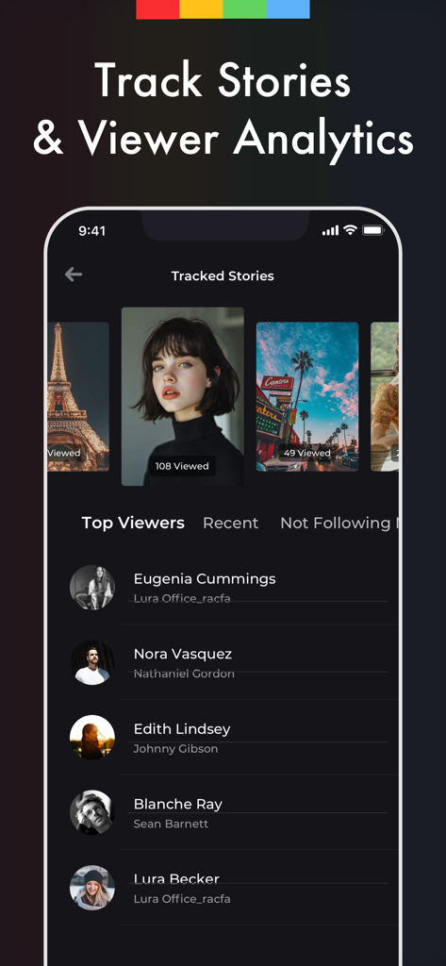The height and width of the screenshot is (966, 446).
Task: Select the Edith Lindsey name
Action: [182, 729]
